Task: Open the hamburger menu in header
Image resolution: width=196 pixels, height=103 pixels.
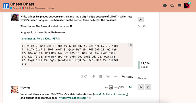Action: point(180,6)
